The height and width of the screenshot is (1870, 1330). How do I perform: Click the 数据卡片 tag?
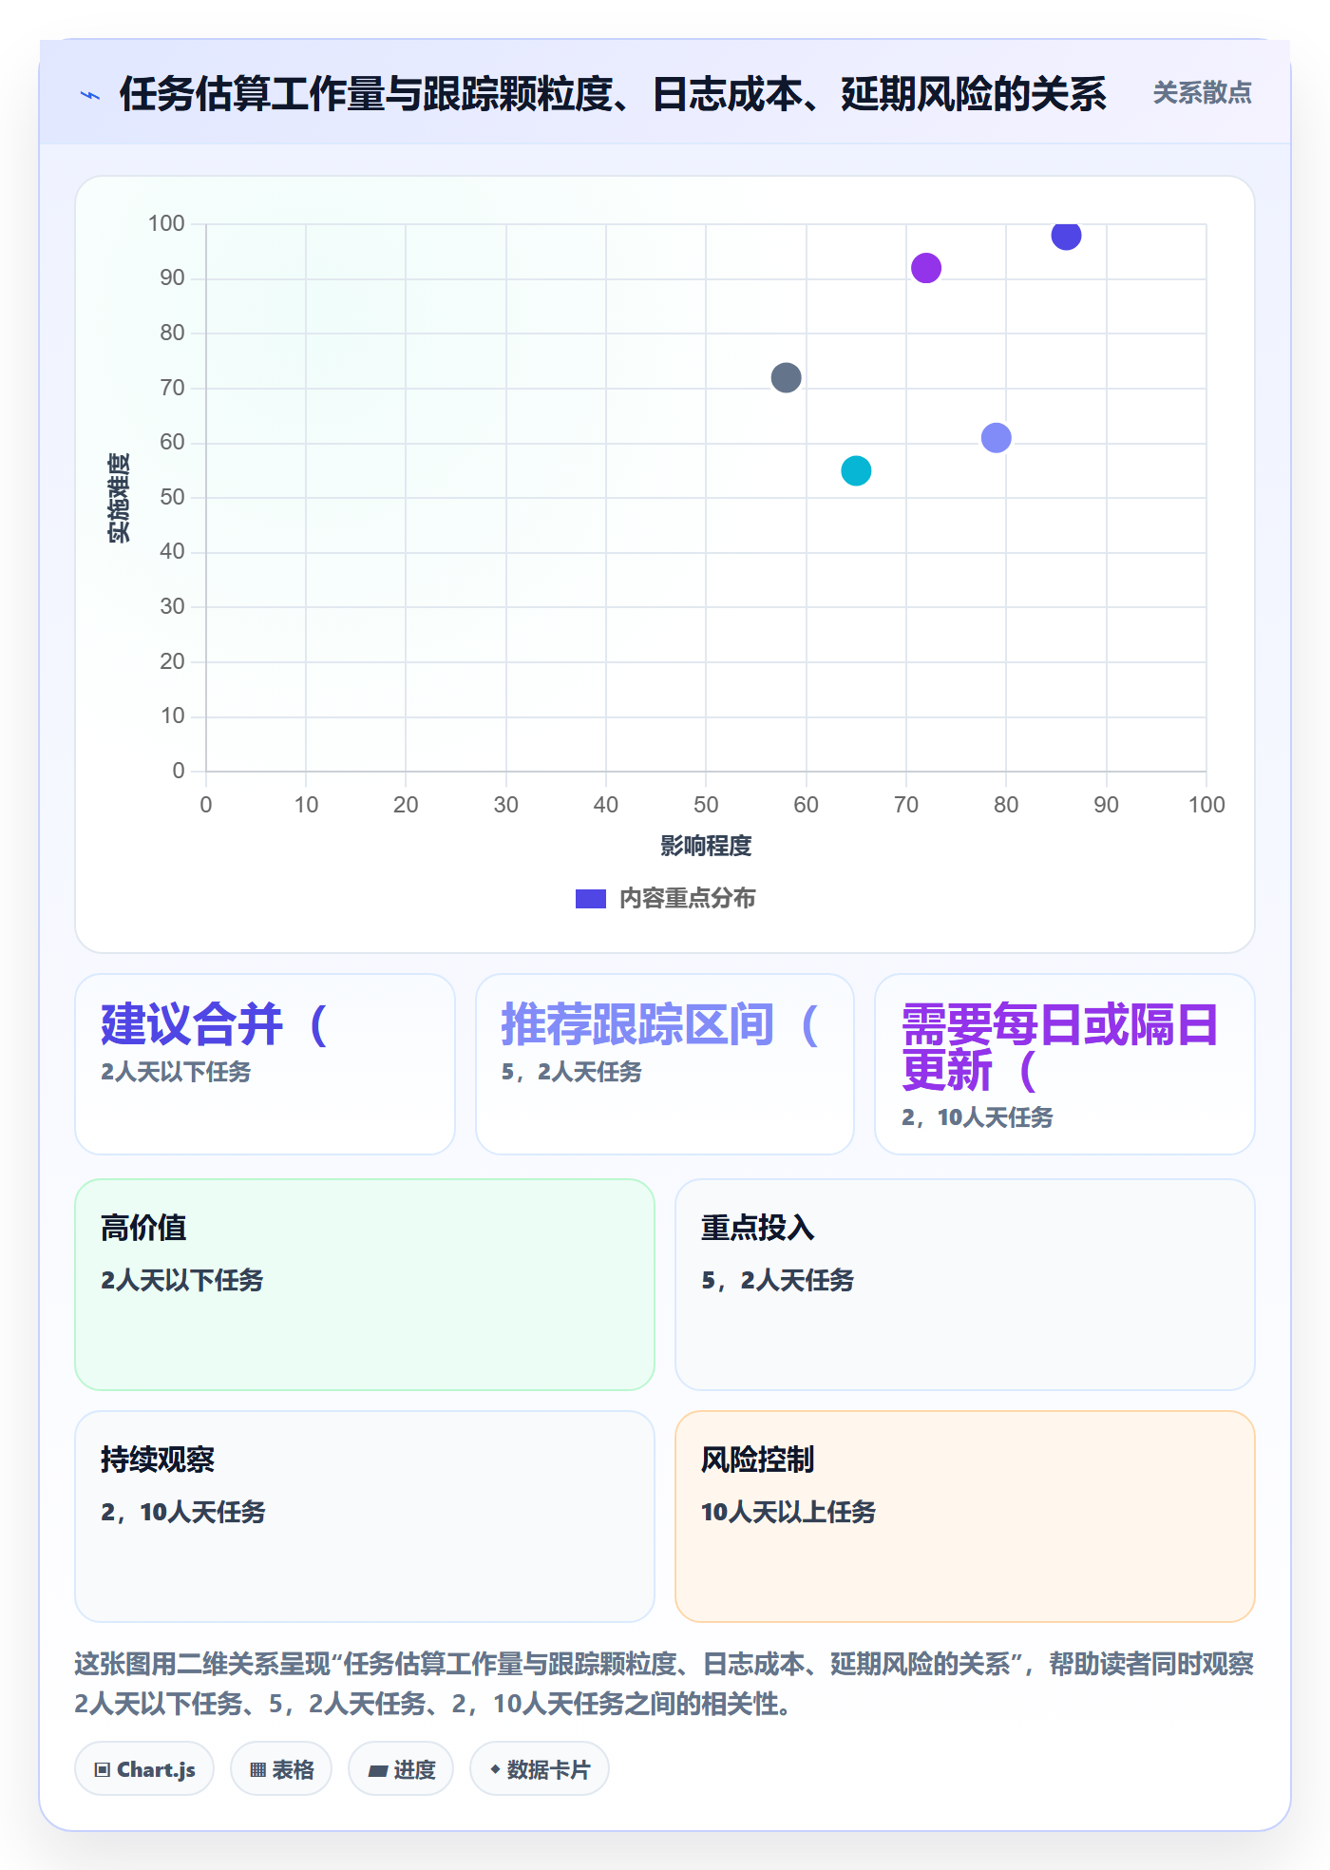[x=540, y=1769]
